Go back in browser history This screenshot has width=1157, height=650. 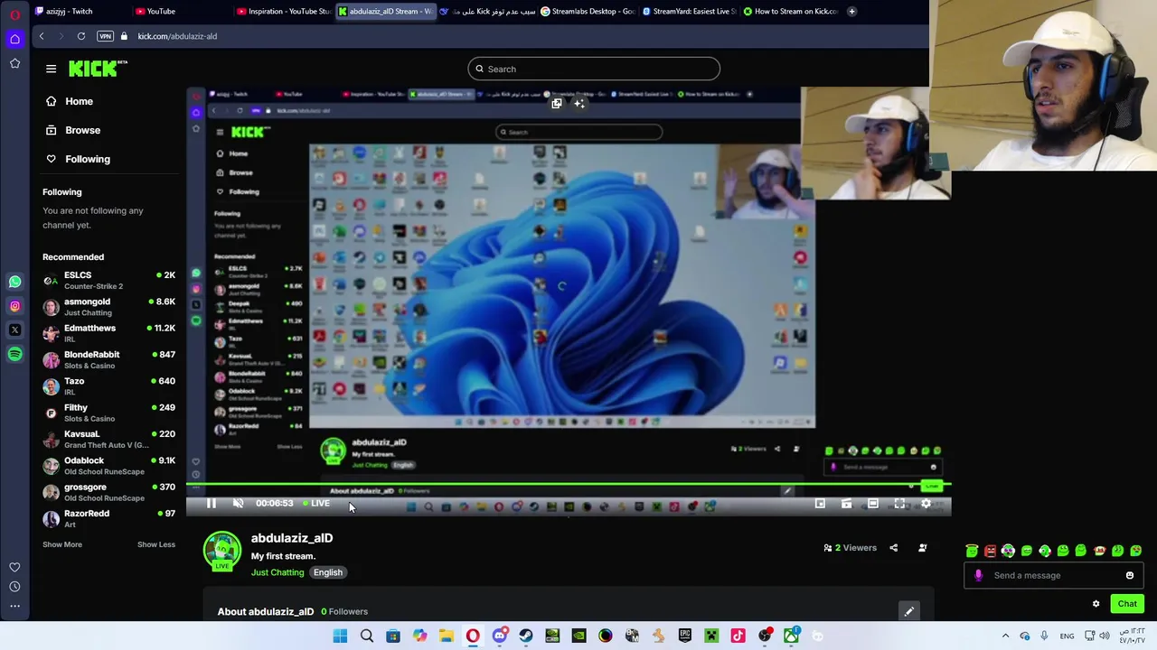(x=41, y=36)
